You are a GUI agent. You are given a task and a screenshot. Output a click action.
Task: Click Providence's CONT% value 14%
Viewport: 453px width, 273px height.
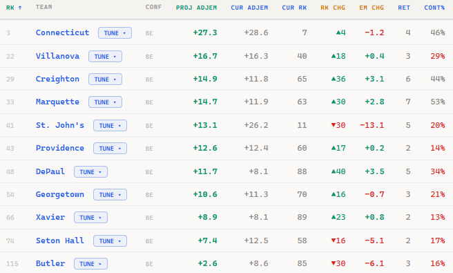click(438, 148)
